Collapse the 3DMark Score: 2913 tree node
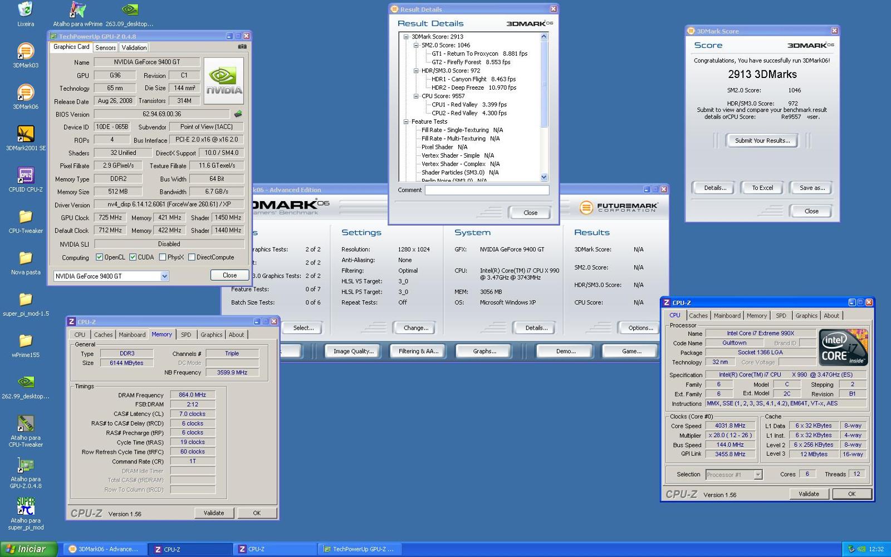Image resolution: width=891 pixels, height=557 pixels. coord(406,37)
